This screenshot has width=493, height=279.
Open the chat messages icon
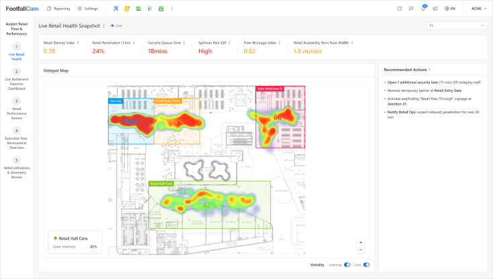tap(411, 9)
